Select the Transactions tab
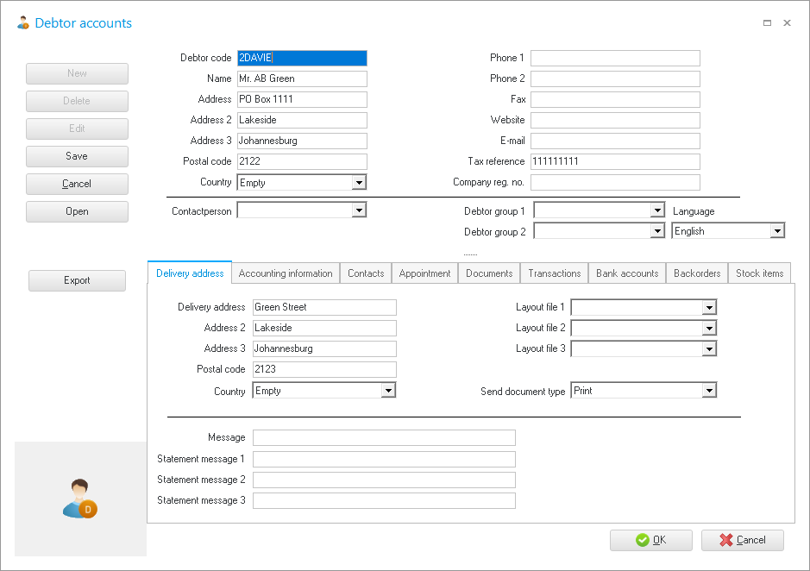Image resolution: width=810 pixels, height=571 pixels. click(x=555, y=273)
